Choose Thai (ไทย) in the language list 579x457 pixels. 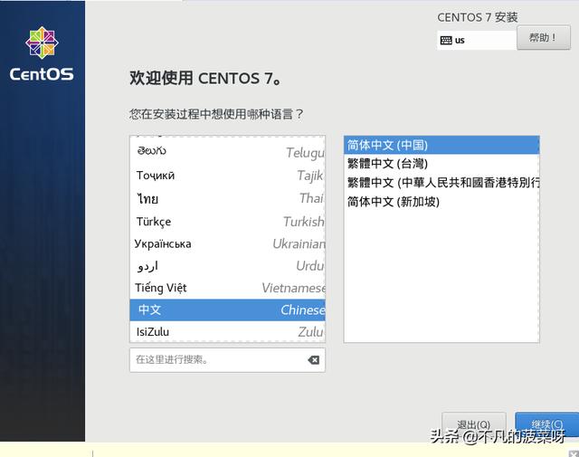pyautogui.click(x=227, y=198)
